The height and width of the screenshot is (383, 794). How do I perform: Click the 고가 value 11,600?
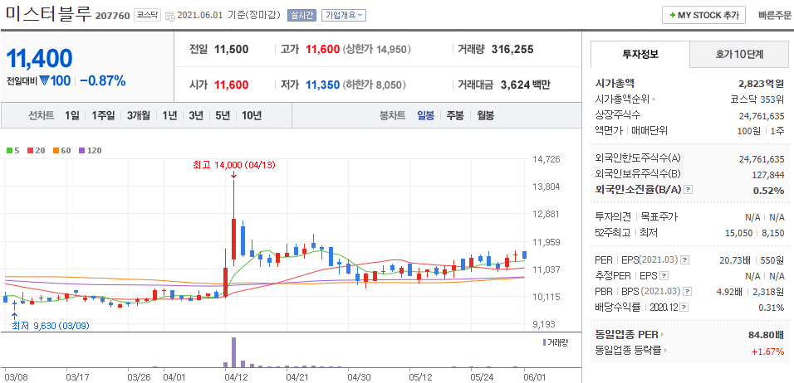322,50
